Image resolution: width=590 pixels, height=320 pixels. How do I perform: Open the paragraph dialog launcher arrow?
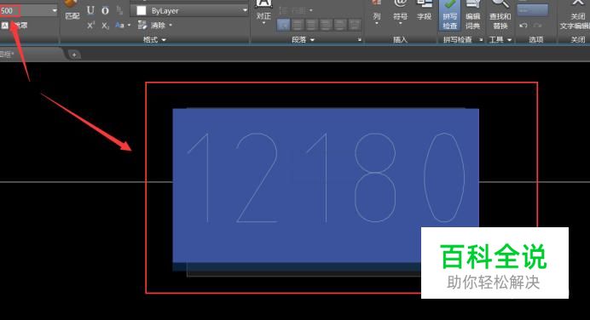click(x=359, y=39)
